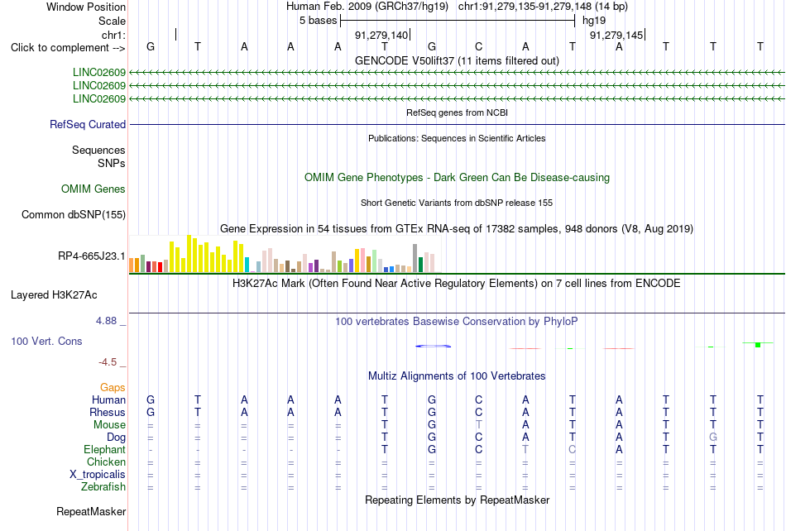This screenshot has height=531, width=786.
Task: Click the C base in the complement row
Action: (479, 47)
